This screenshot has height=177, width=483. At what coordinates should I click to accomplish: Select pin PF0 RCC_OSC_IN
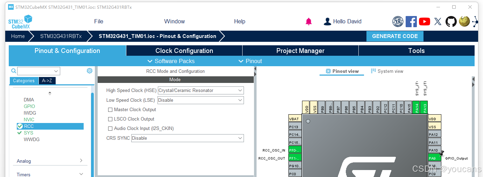point(295,150)
